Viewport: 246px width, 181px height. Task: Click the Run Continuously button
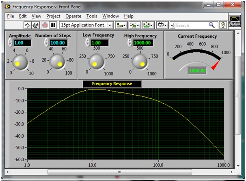[35, 25]
